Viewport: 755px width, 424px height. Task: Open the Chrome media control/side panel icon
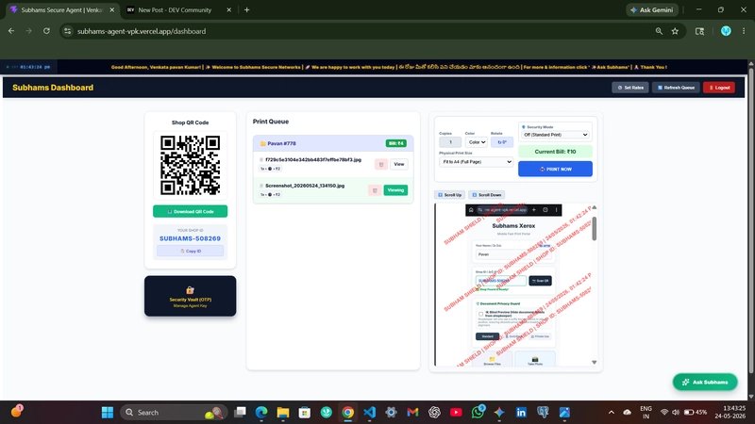click(x=699, y=31)
